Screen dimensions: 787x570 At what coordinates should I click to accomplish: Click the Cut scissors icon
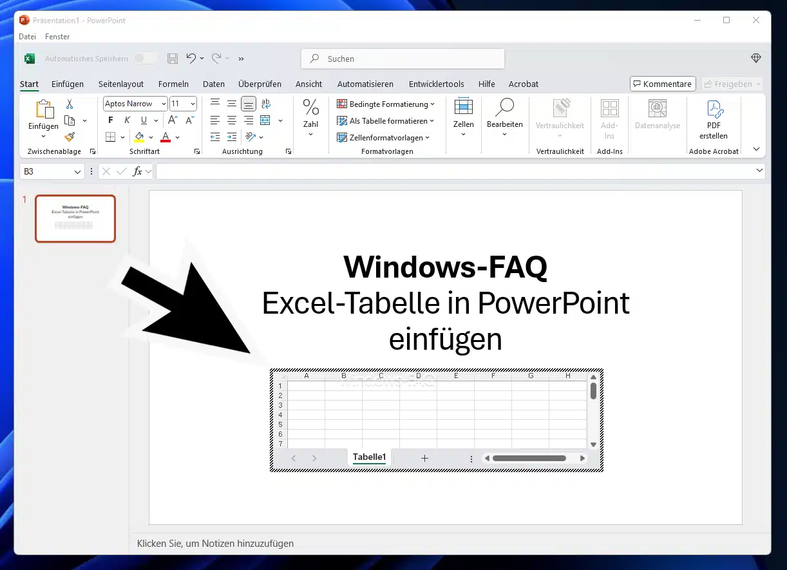[x=70, y=104]
